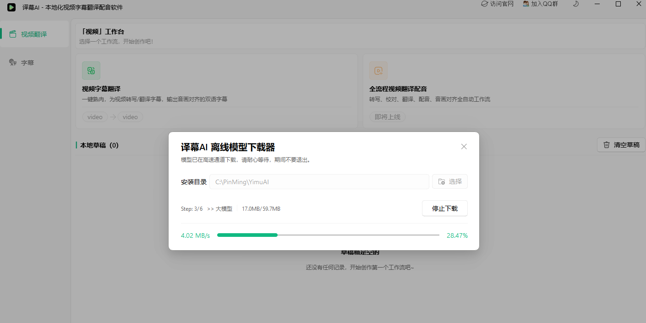Viewport: 646px width, 323px height.
Task: Click the 大模型 step label
Action: click(x=224, y=209)
